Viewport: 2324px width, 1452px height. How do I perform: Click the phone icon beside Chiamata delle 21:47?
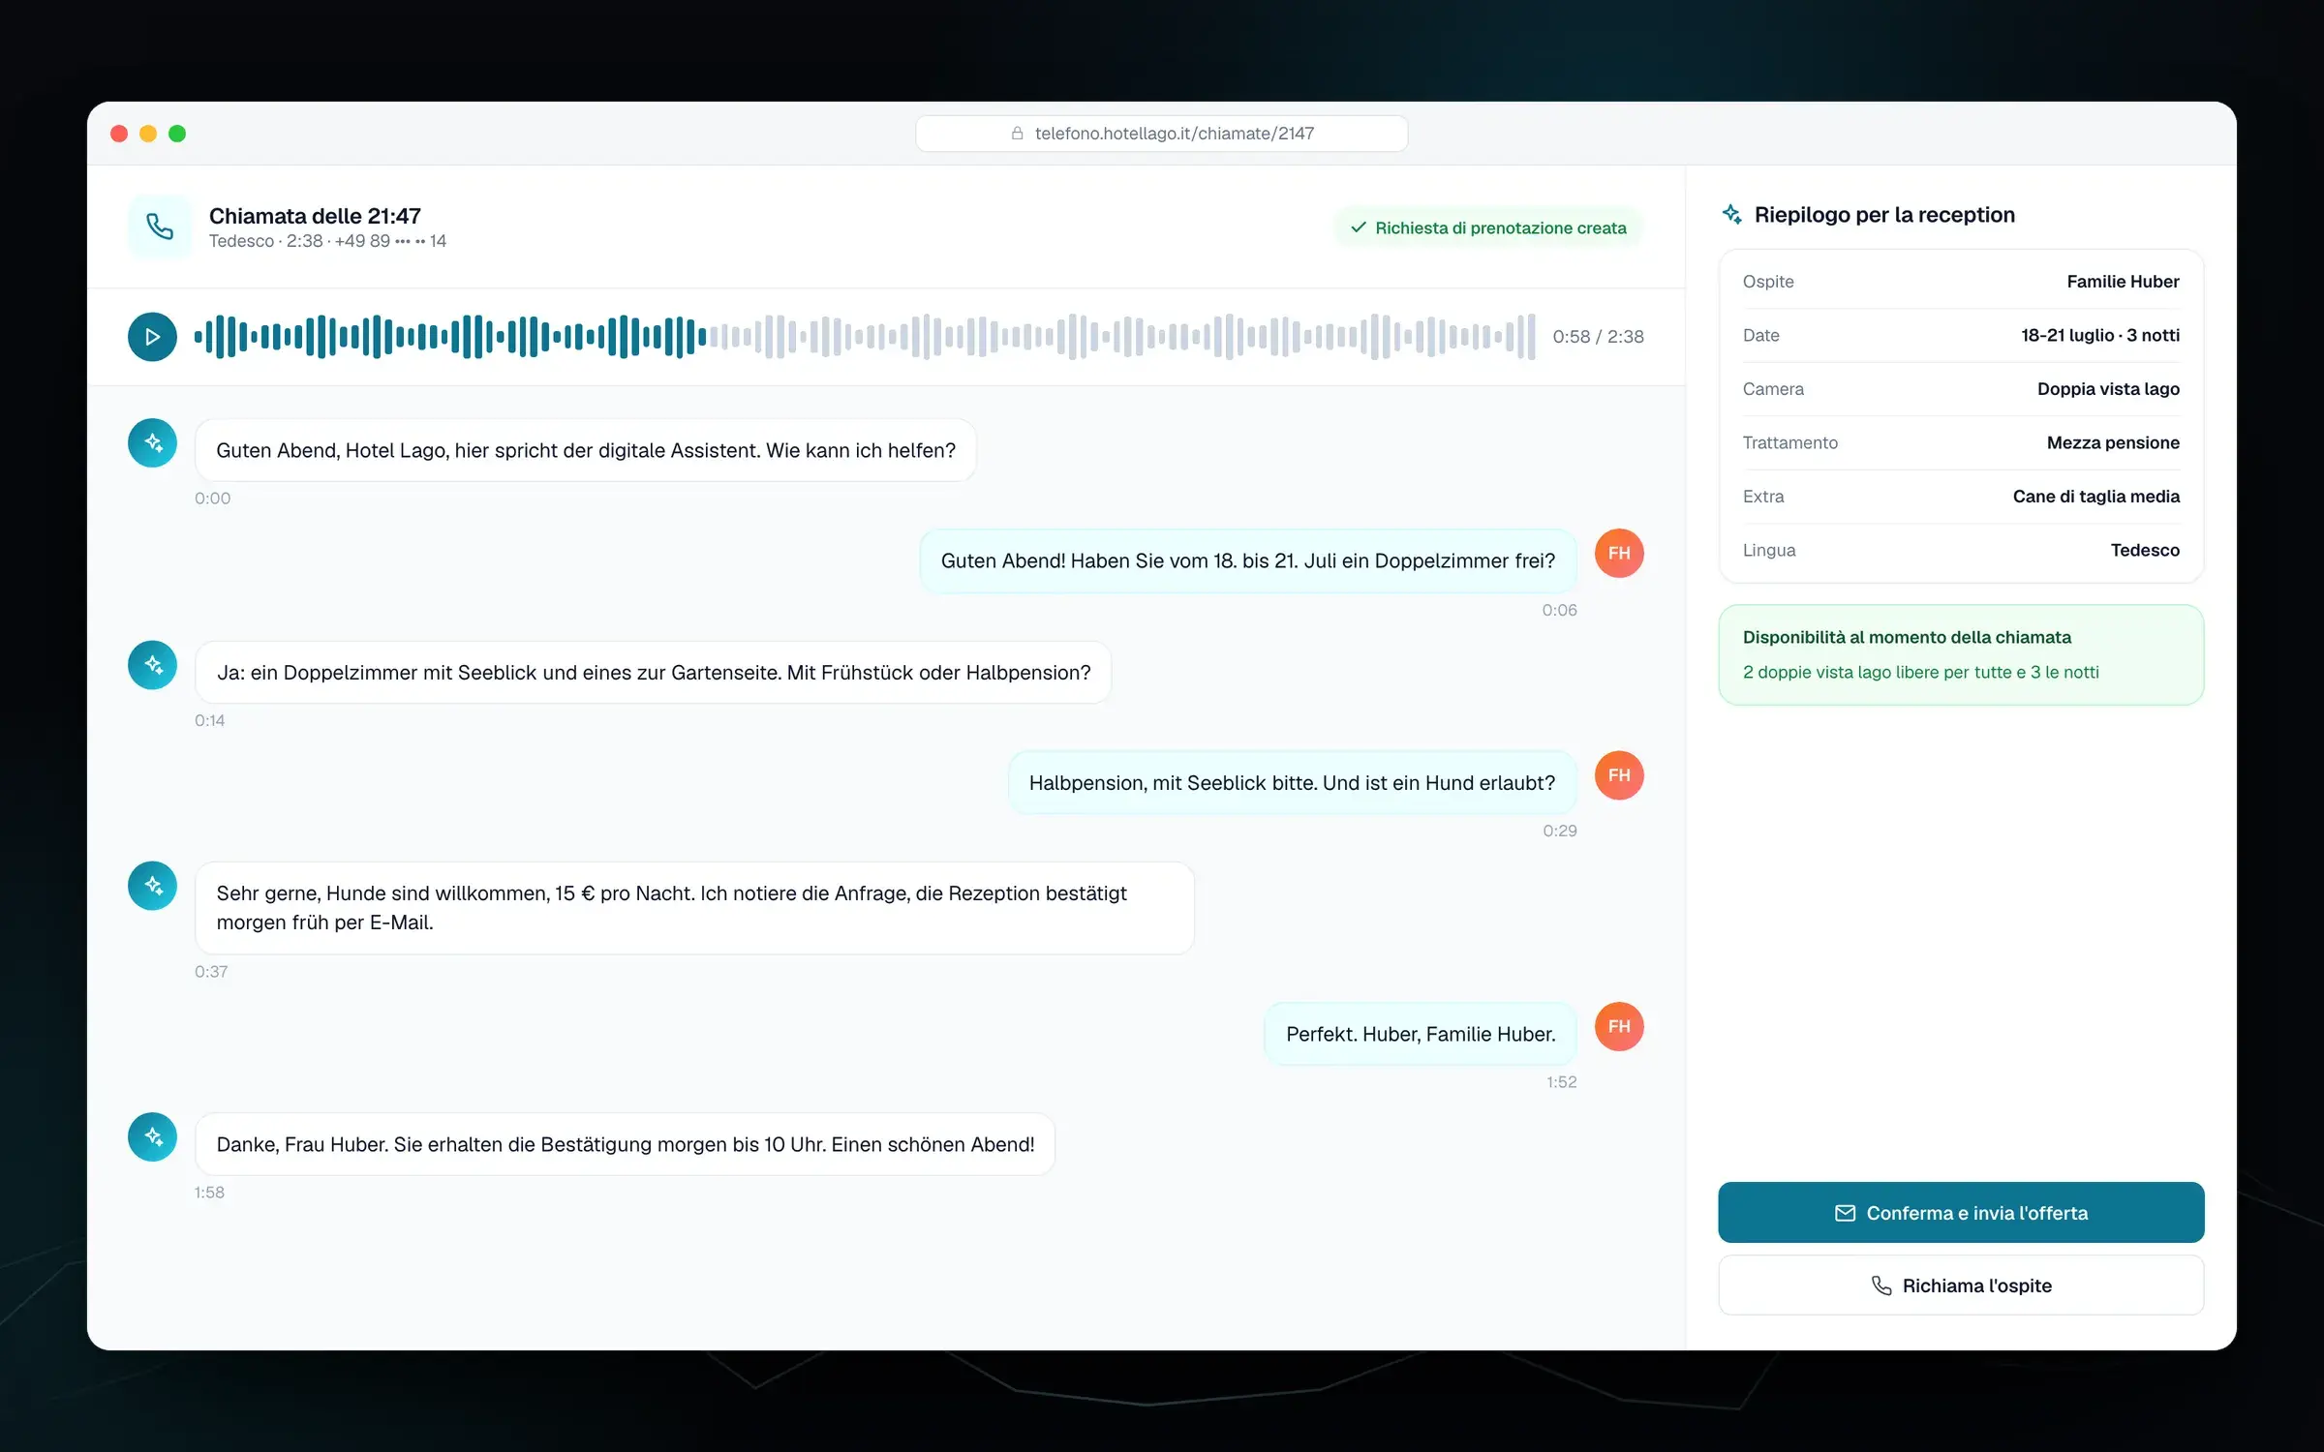point(160,227)
